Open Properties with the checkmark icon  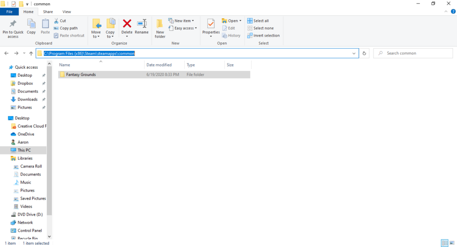(x=211, y=24)
